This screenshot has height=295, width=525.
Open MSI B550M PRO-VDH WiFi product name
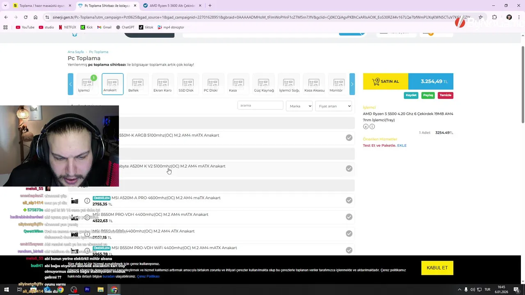(174, 248)
